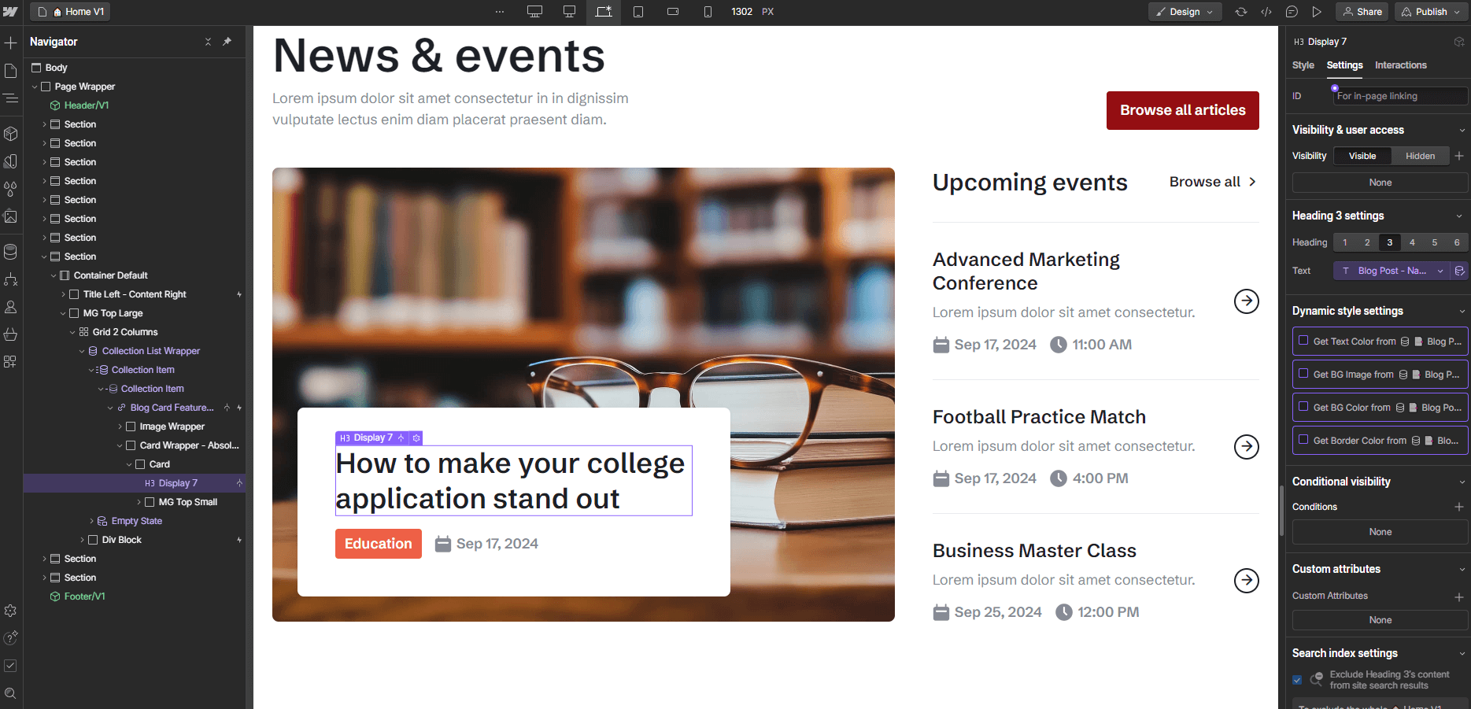Viewport: 1471px width, 709px height.
Task: Open the Components panel
Action: pyautogui.click(x=11, y=133)
